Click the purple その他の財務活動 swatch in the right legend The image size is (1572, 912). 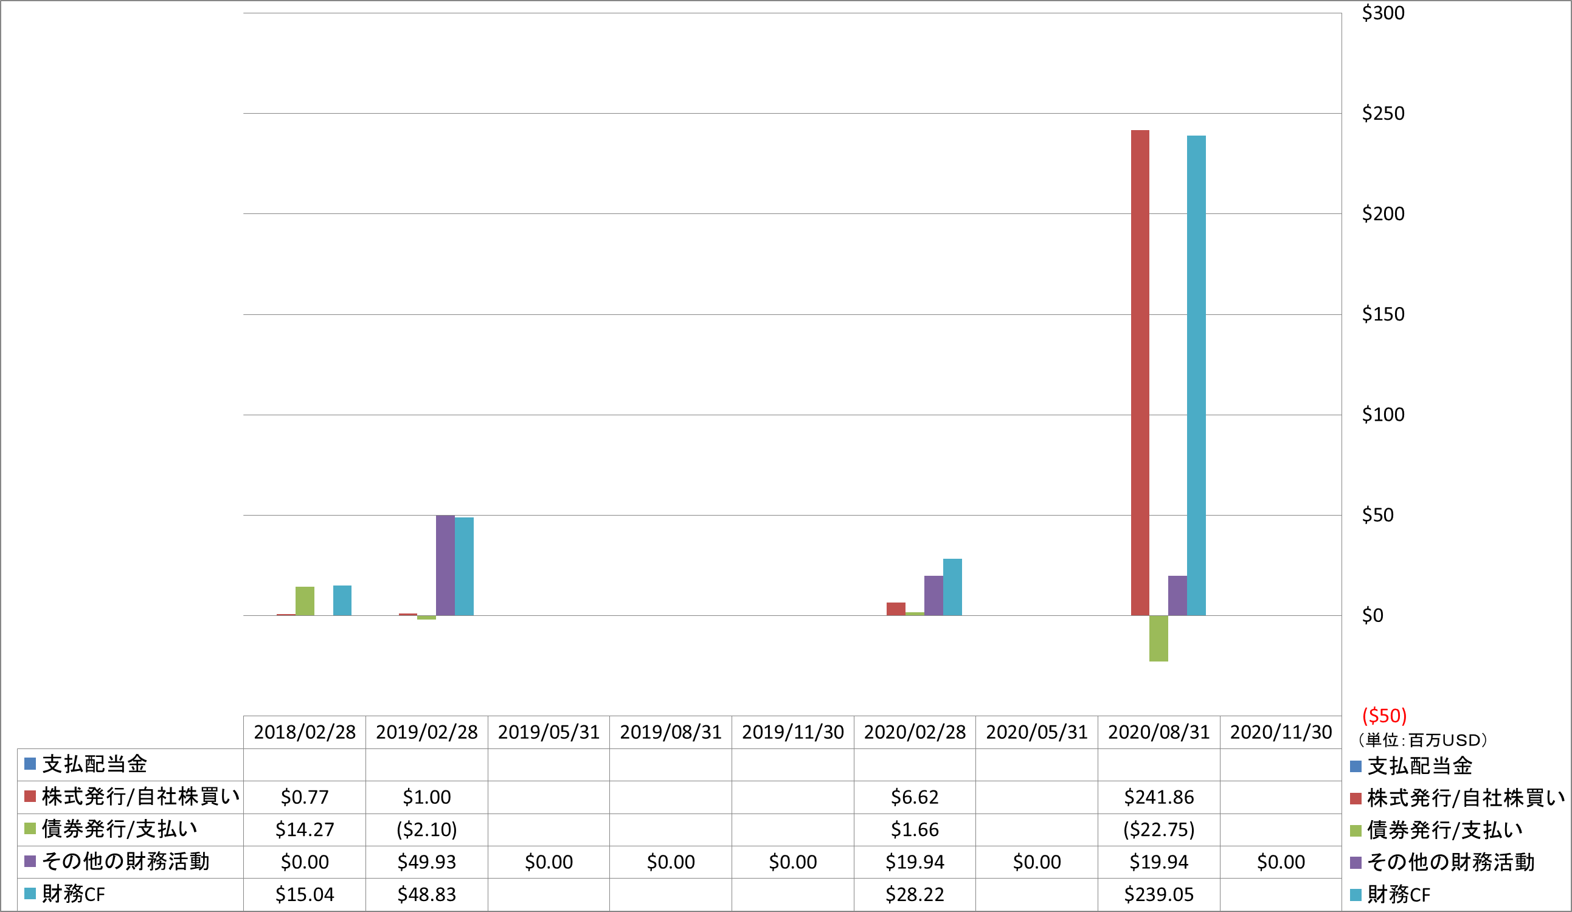pyautogui.click(x=1356, y=863)
